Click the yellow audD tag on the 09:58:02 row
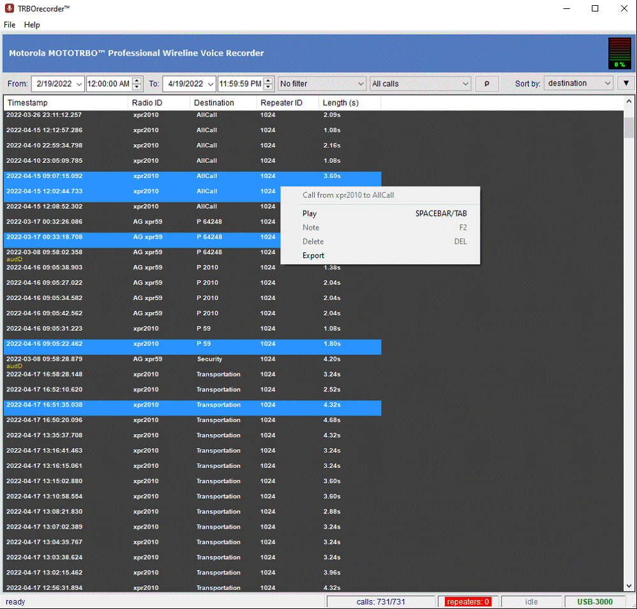 (14, 259)
